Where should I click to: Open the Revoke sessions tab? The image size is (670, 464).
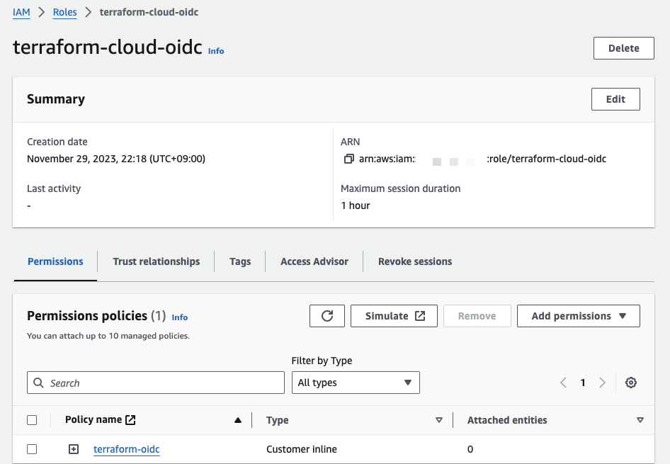pos(415,261)
